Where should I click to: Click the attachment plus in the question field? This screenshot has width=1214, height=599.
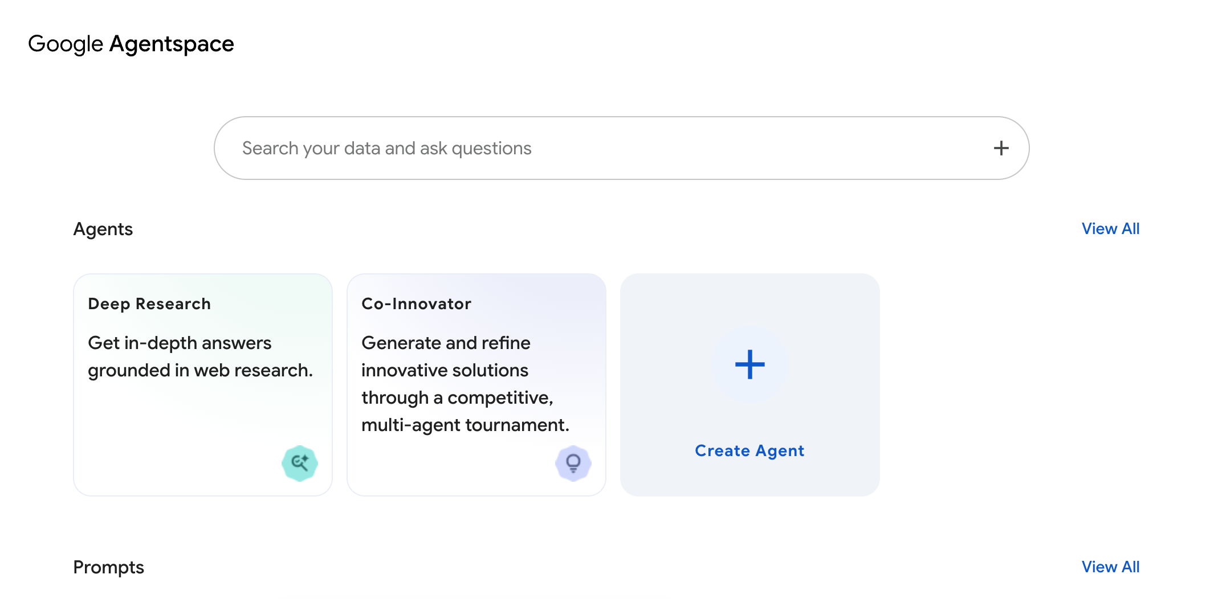(x=1001, y=147)
